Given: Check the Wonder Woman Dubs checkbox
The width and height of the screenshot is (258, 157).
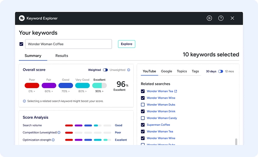Looking at the screenshot, I should pyautogui.click(x=143, y=105).
